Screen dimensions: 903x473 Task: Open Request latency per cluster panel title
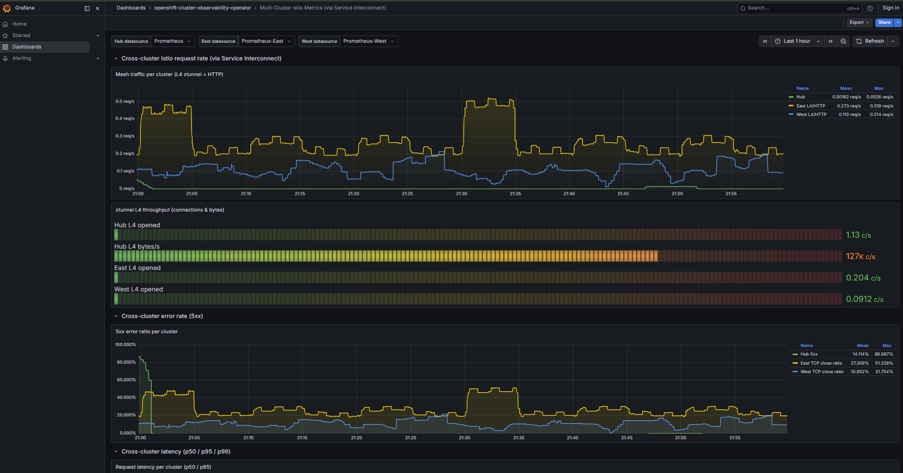163,467
